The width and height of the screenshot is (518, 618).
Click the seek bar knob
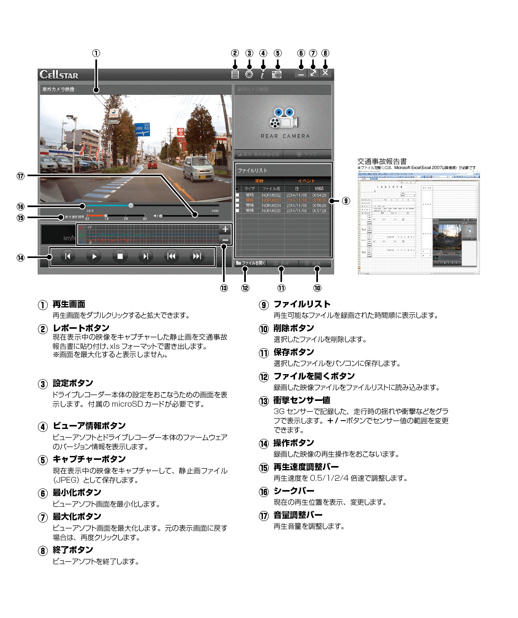point(131,205)
